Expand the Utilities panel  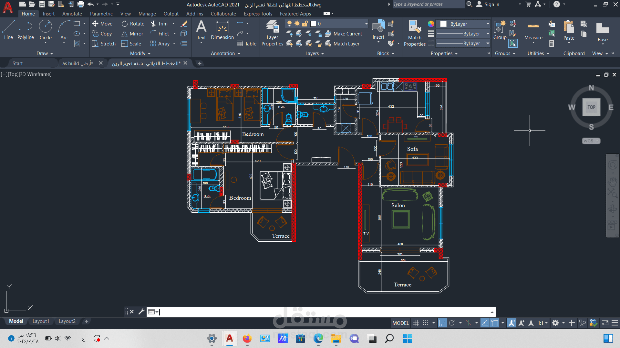click(x=539, y=53)
